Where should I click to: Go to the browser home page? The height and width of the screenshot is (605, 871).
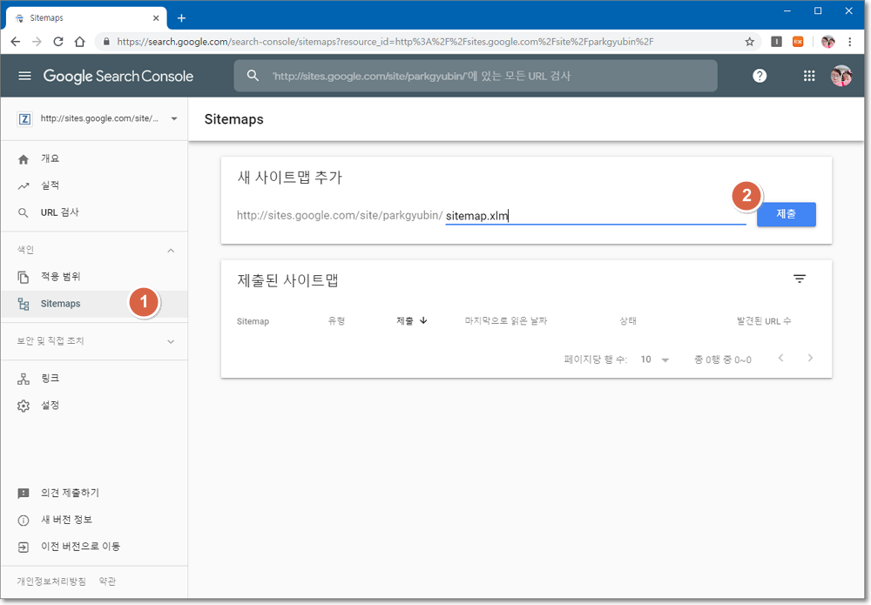(79, 41)
